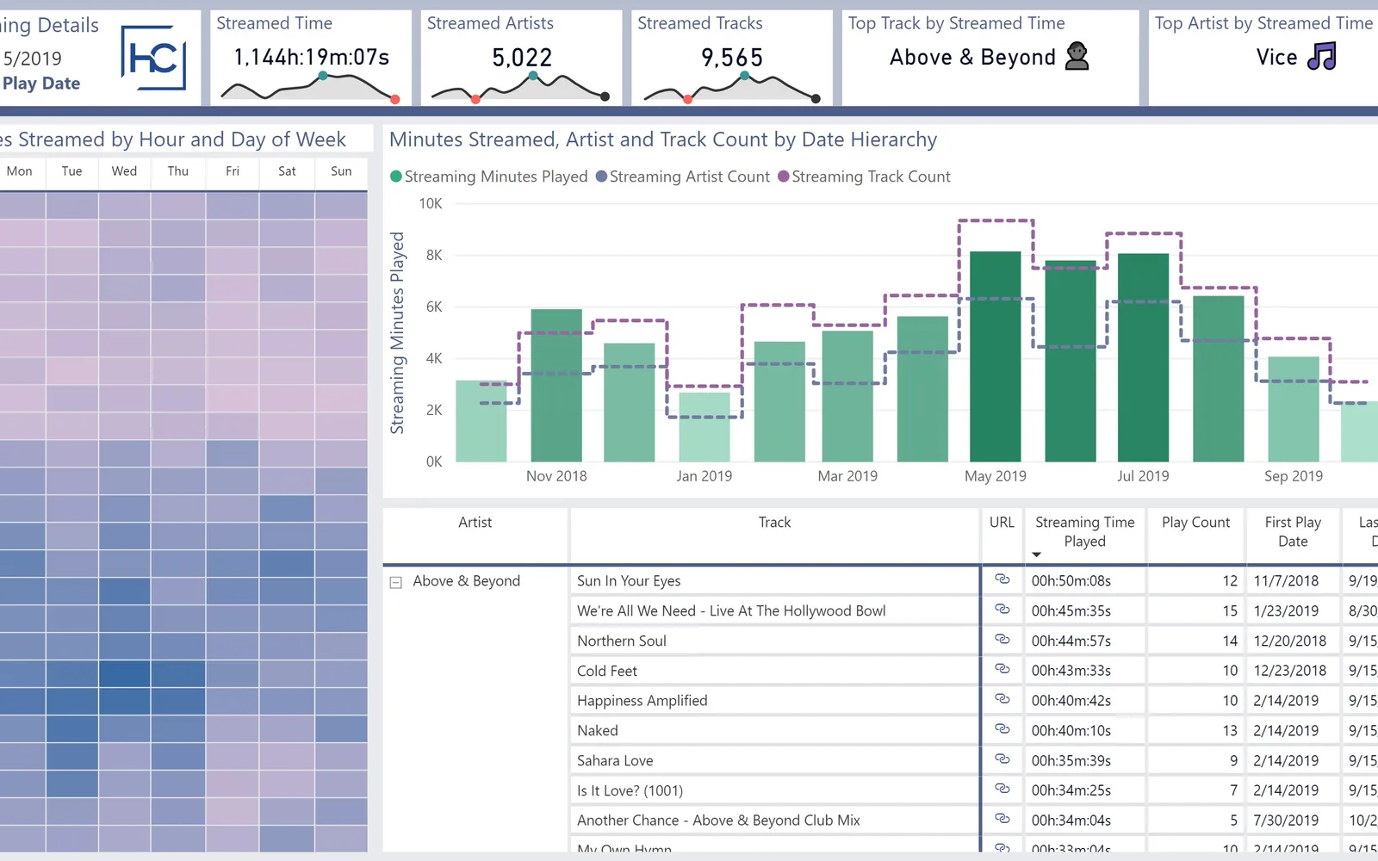Toggle Streaming Minutes Played legend marker
The width and height of the screenshot is (1378, 861).
coord(396,177)
